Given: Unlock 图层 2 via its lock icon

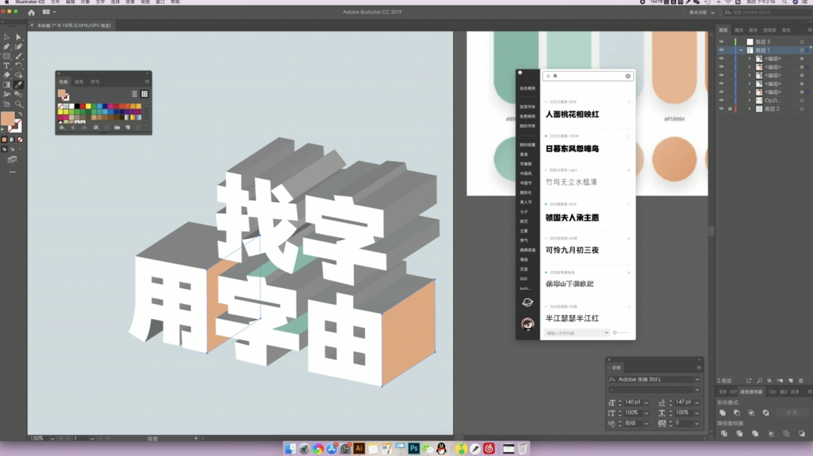Looking at the screenshot, I should pyautogui.click(x=729, y=109).
